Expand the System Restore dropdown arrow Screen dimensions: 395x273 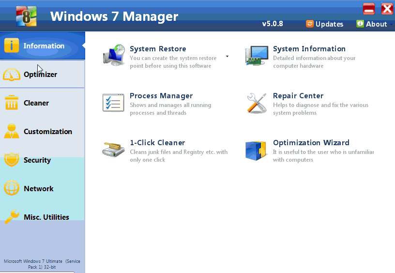[x=227, y=57]
